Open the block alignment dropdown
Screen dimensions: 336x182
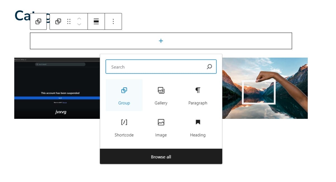(96, 21)
